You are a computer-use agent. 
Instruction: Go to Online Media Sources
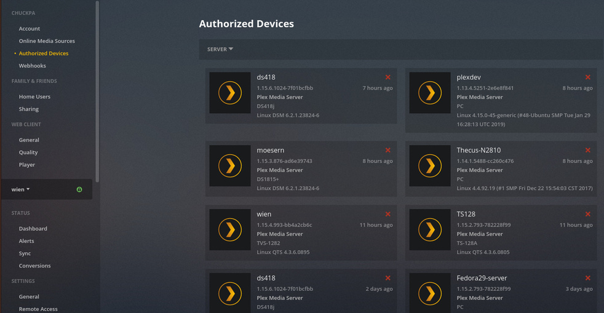47,41
